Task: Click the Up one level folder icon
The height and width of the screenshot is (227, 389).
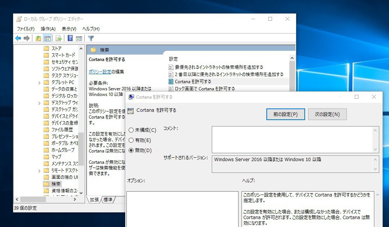Action: click(x=38, y=38)
